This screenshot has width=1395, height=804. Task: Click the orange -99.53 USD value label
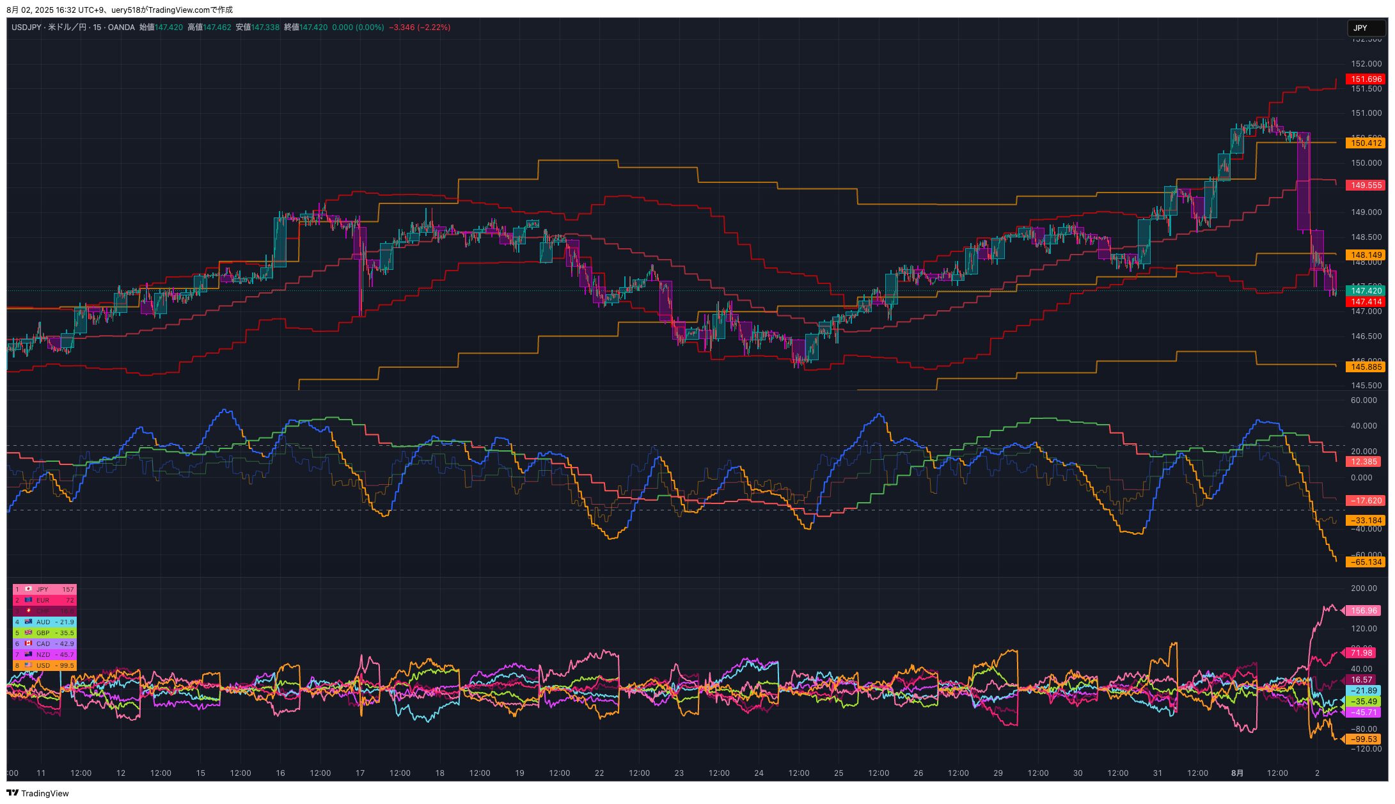click(x=1364, y=739)
